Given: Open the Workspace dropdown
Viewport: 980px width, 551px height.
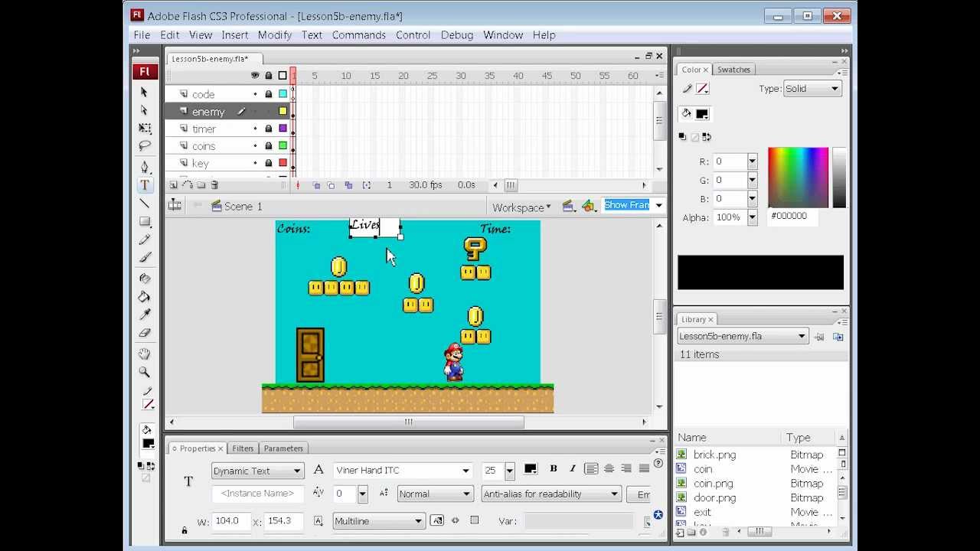Looking at the screenshot, I should pos(521,207).
